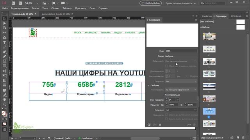Click the fill/stroke color swatch
This screenshot has height=140, width=250.
4,114
